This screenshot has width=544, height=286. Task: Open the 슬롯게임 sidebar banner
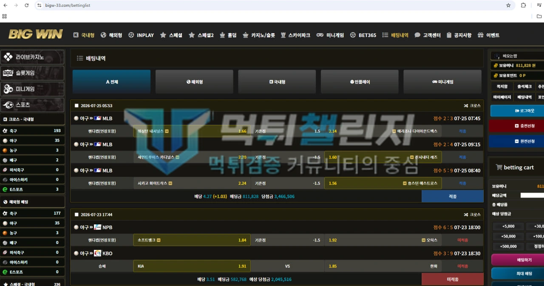[x=33, y=73]
